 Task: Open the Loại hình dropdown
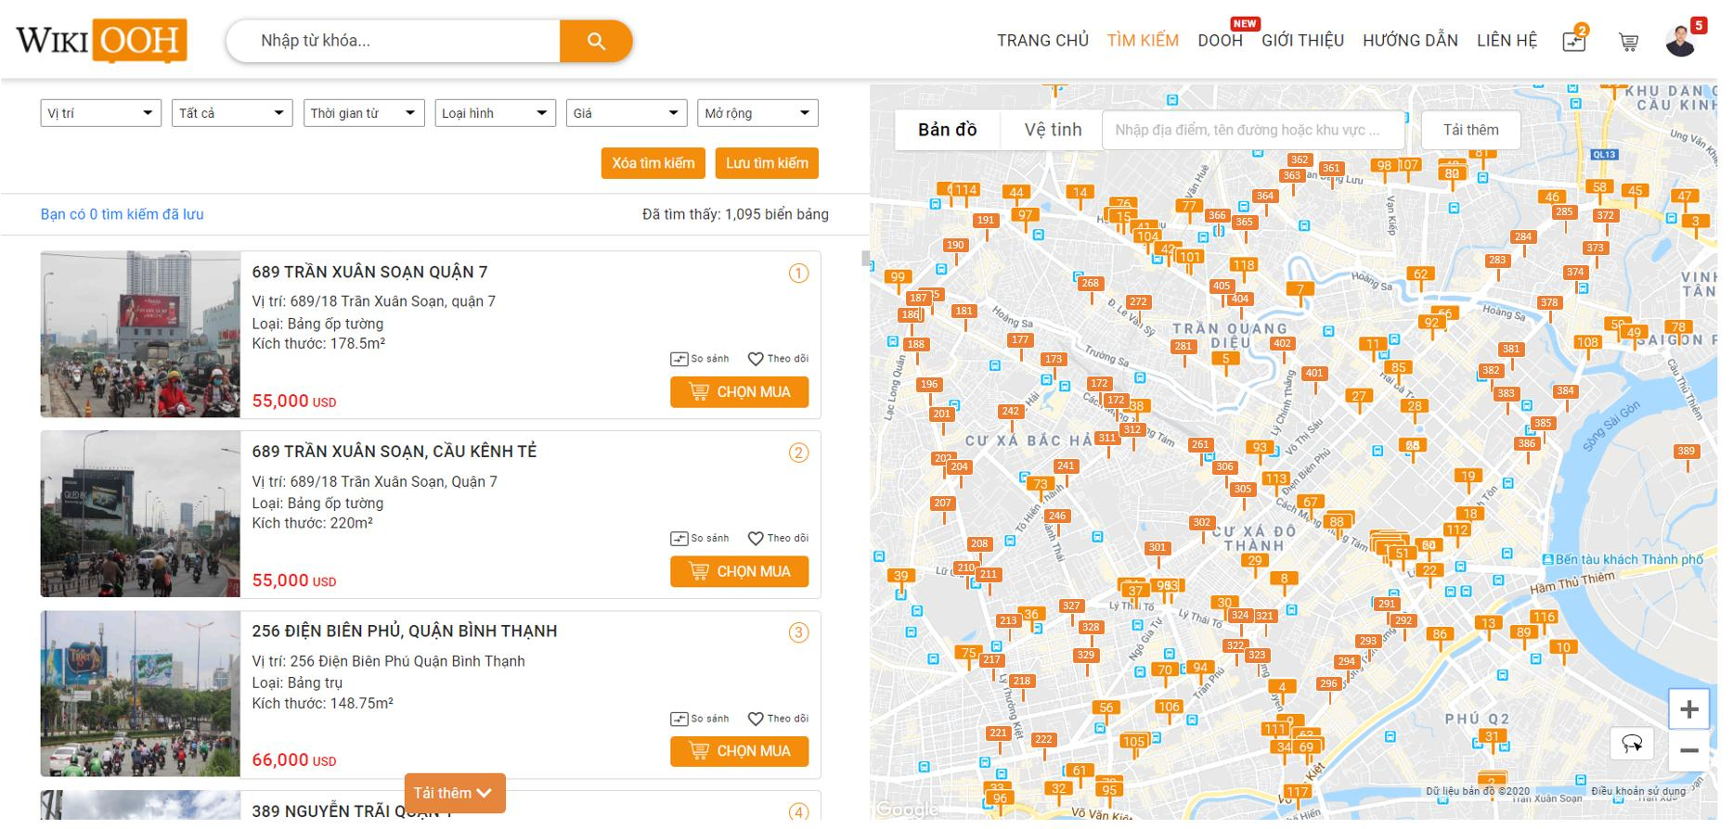495,113
